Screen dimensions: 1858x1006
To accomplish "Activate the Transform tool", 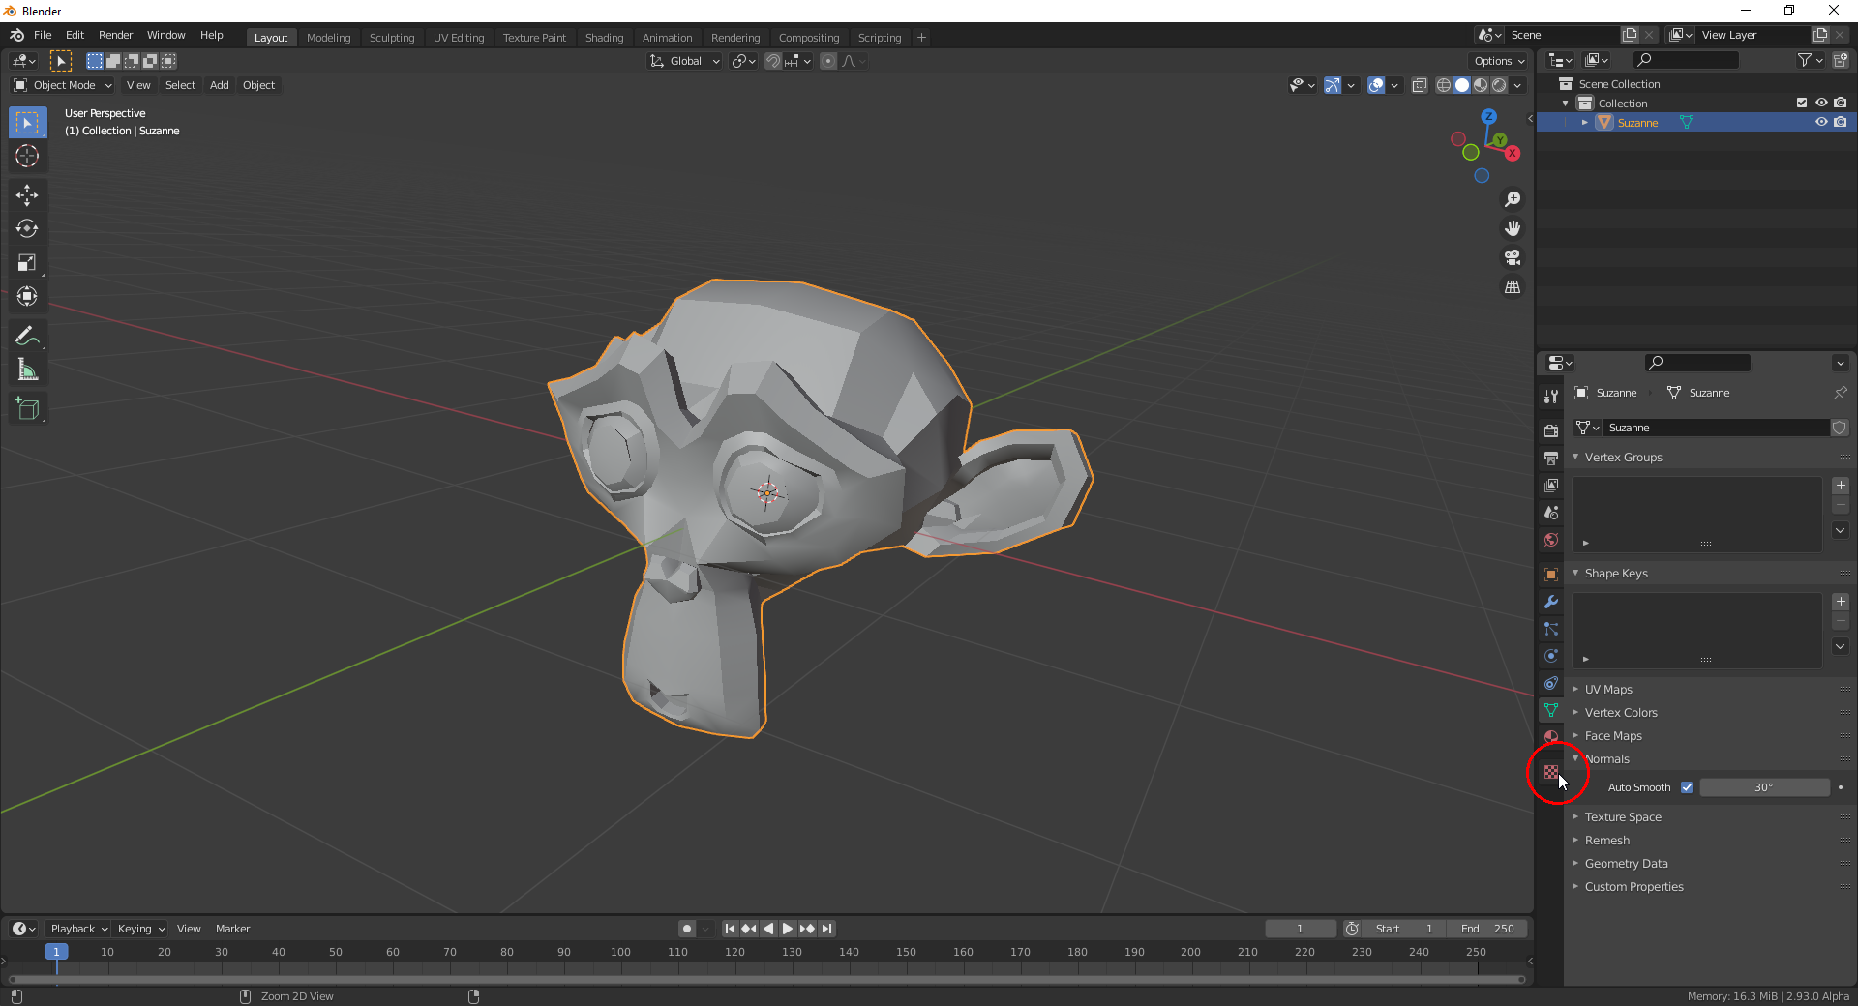I will [27, 297].
